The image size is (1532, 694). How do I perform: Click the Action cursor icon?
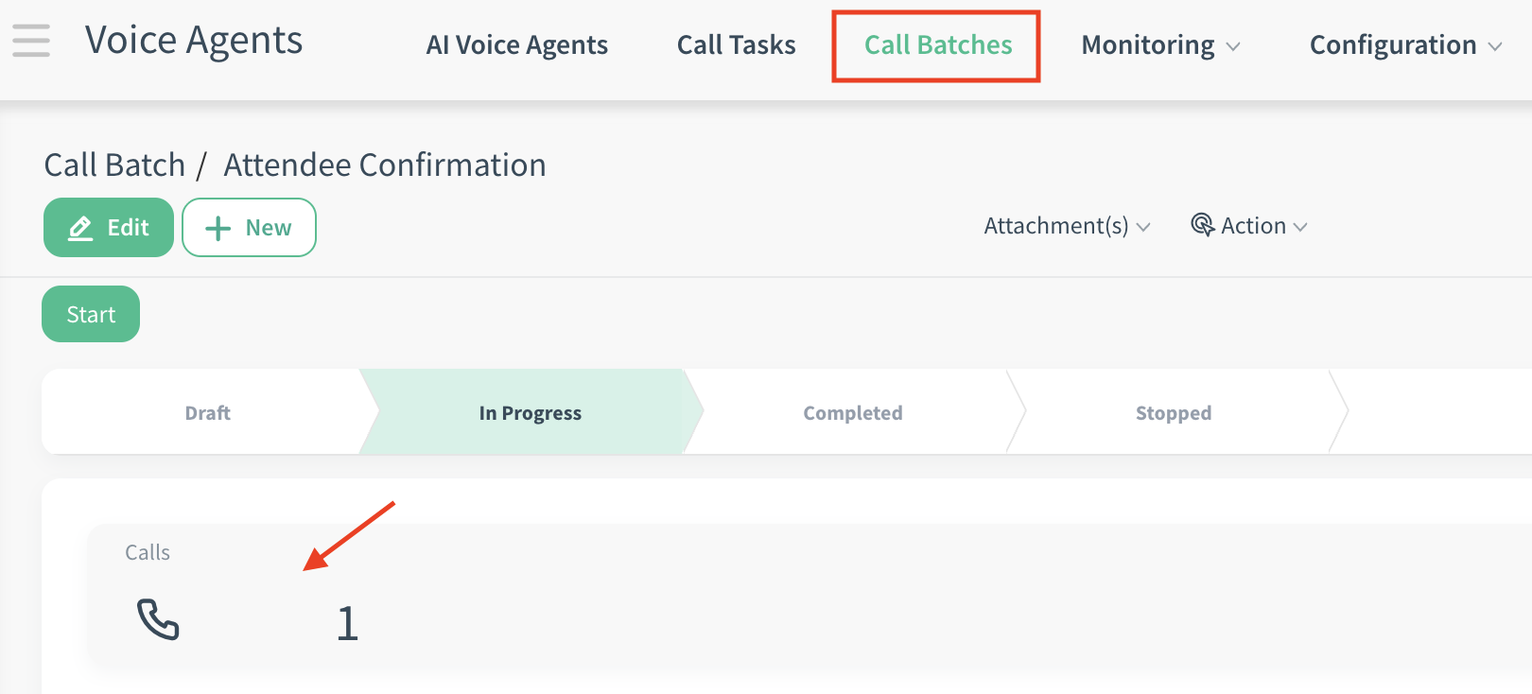click(x=1202, y=225)
